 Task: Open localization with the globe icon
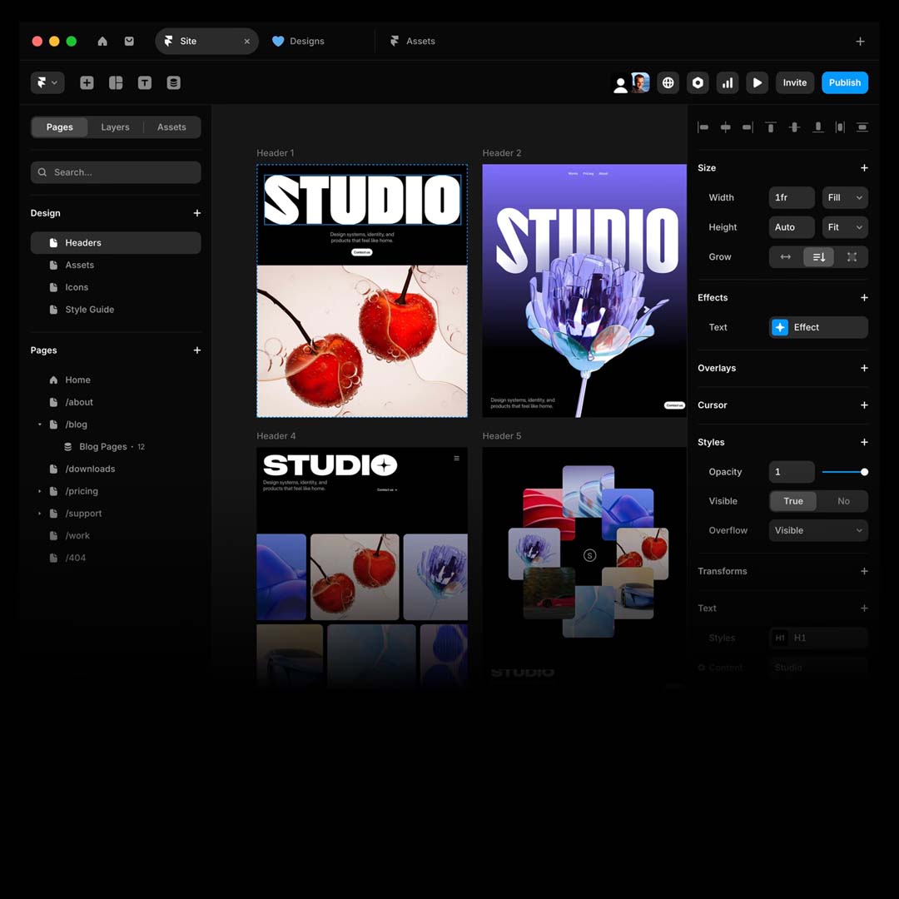[668, 82]
